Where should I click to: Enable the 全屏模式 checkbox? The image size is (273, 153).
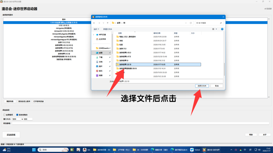[4, 115]
